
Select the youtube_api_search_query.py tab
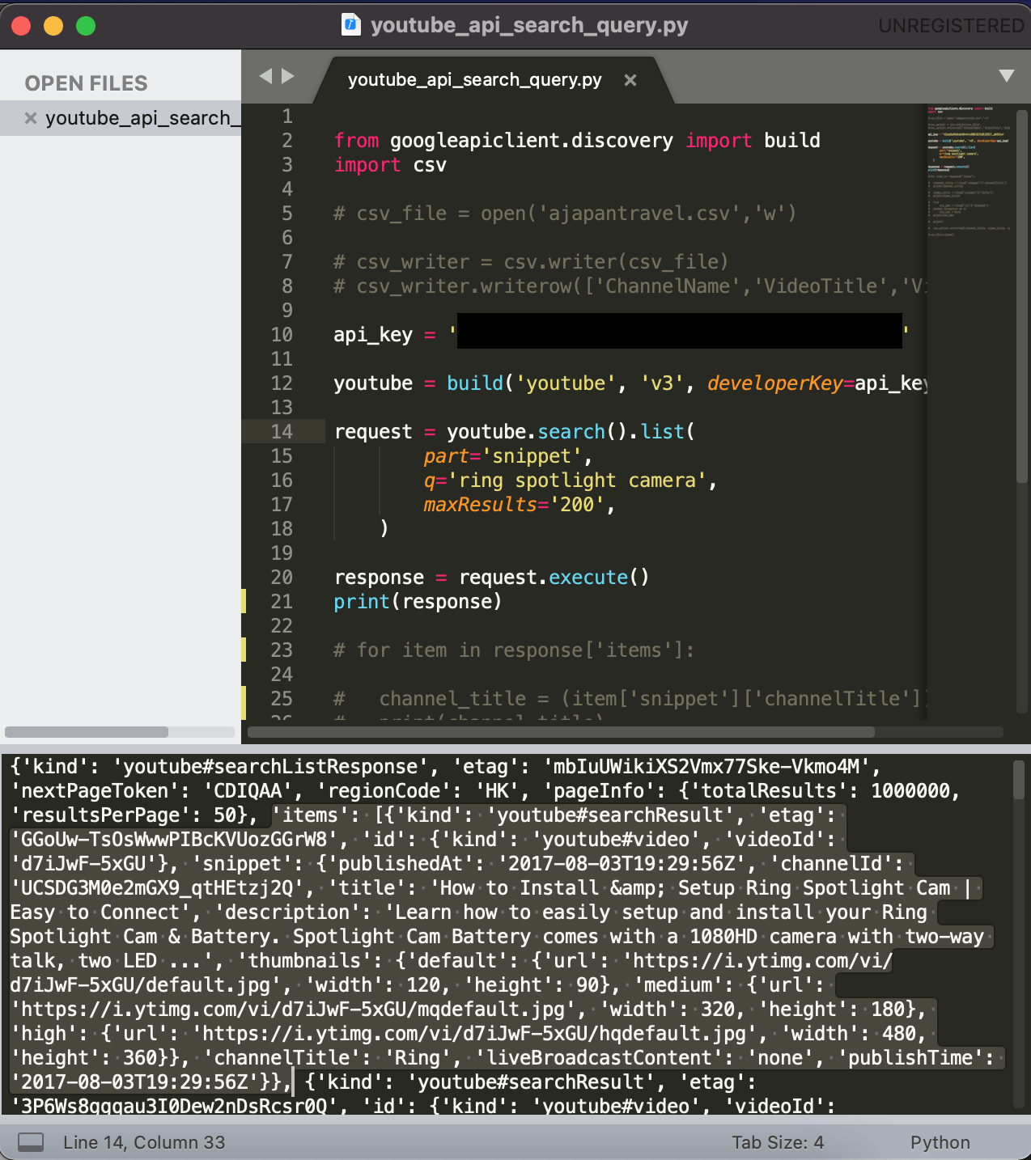[474, 80]
